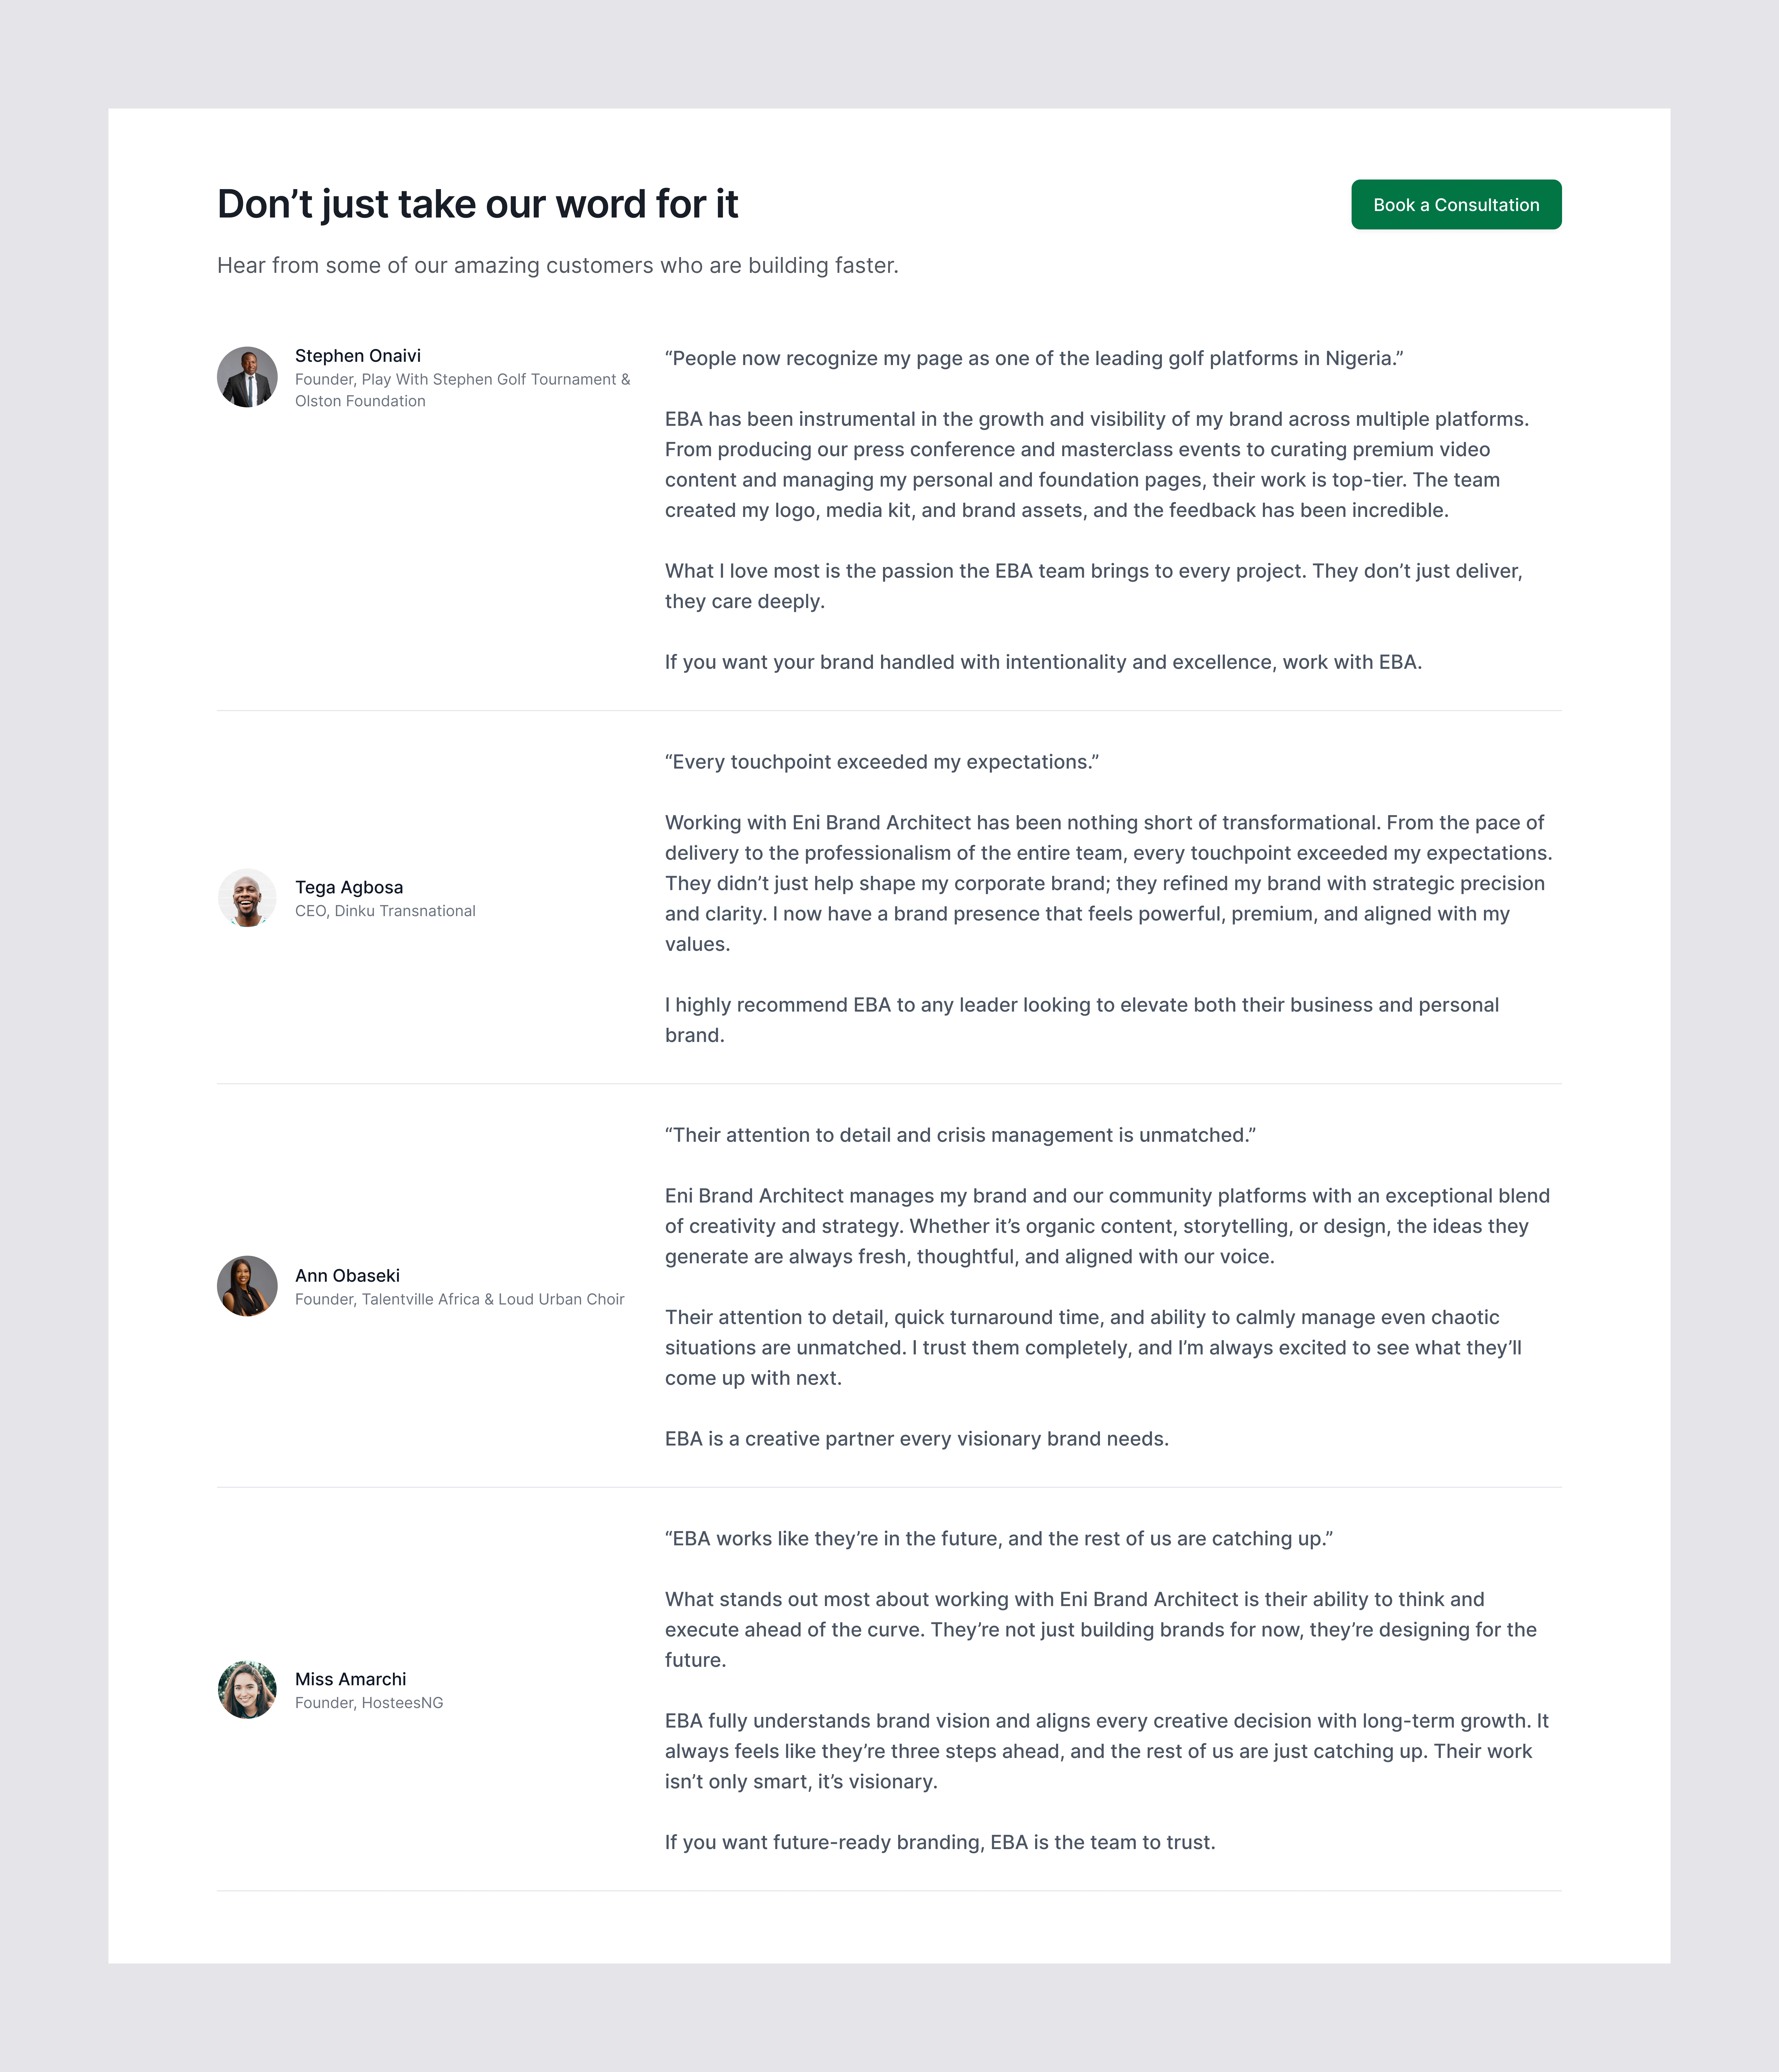The width and height of the screenshot is (1779, 2072).
Task: Click Stephen Onaivi's profile photo
Action: [x=247, y=377]
